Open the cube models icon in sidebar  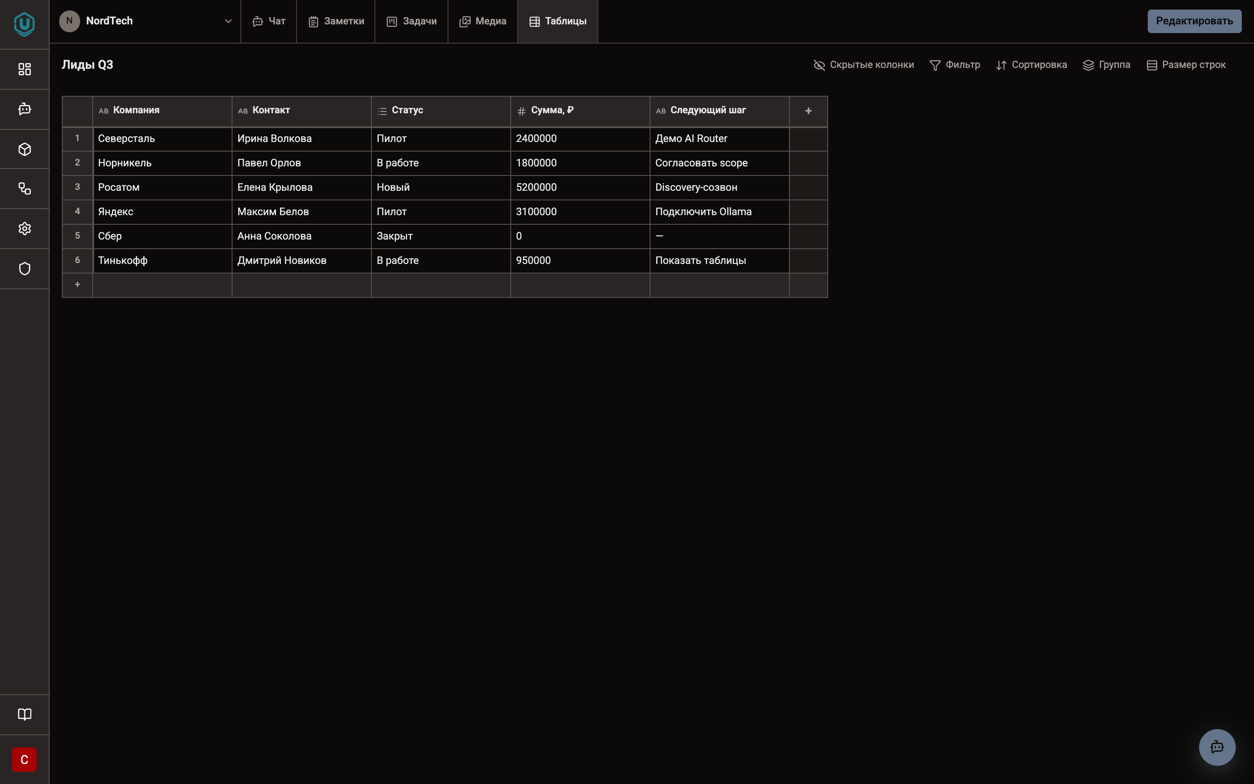point(24,149)
